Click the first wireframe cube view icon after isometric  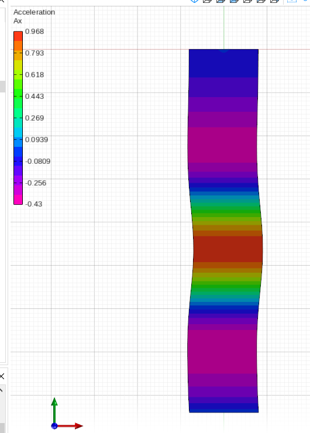[x=207, y=1]
